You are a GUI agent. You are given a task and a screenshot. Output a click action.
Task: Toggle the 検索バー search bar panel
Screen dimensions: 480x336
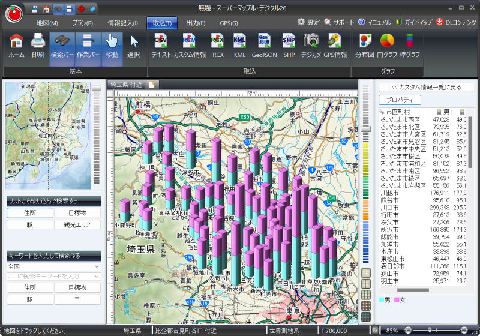point(62,49)
